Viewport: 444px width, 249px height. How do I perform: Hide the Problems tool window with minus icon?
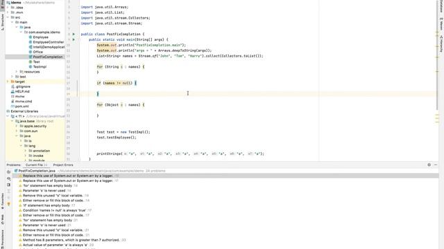point(436,165)
